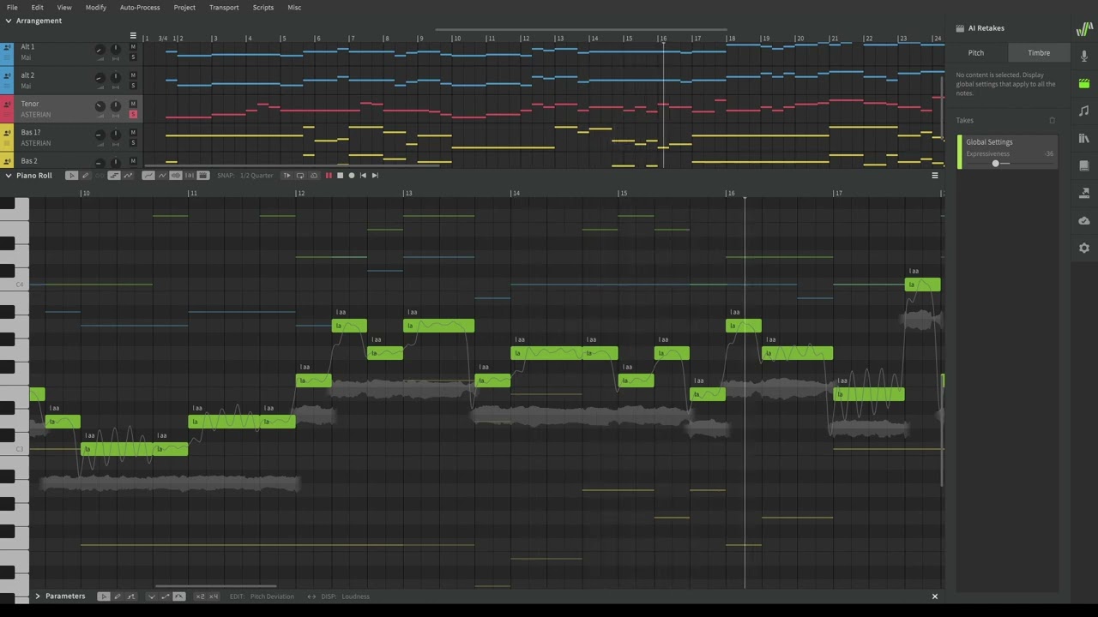The width and height of the screenshot is (1098, 617).
Task: Open the Synthesizer V logo panel icon
Action: pyautogui.click(x=1084, y=28)
